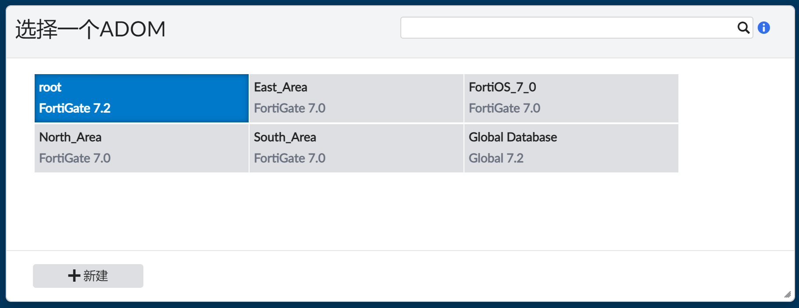Click FortiGate 7.0 text under South_Area

(x=289, y=158)
